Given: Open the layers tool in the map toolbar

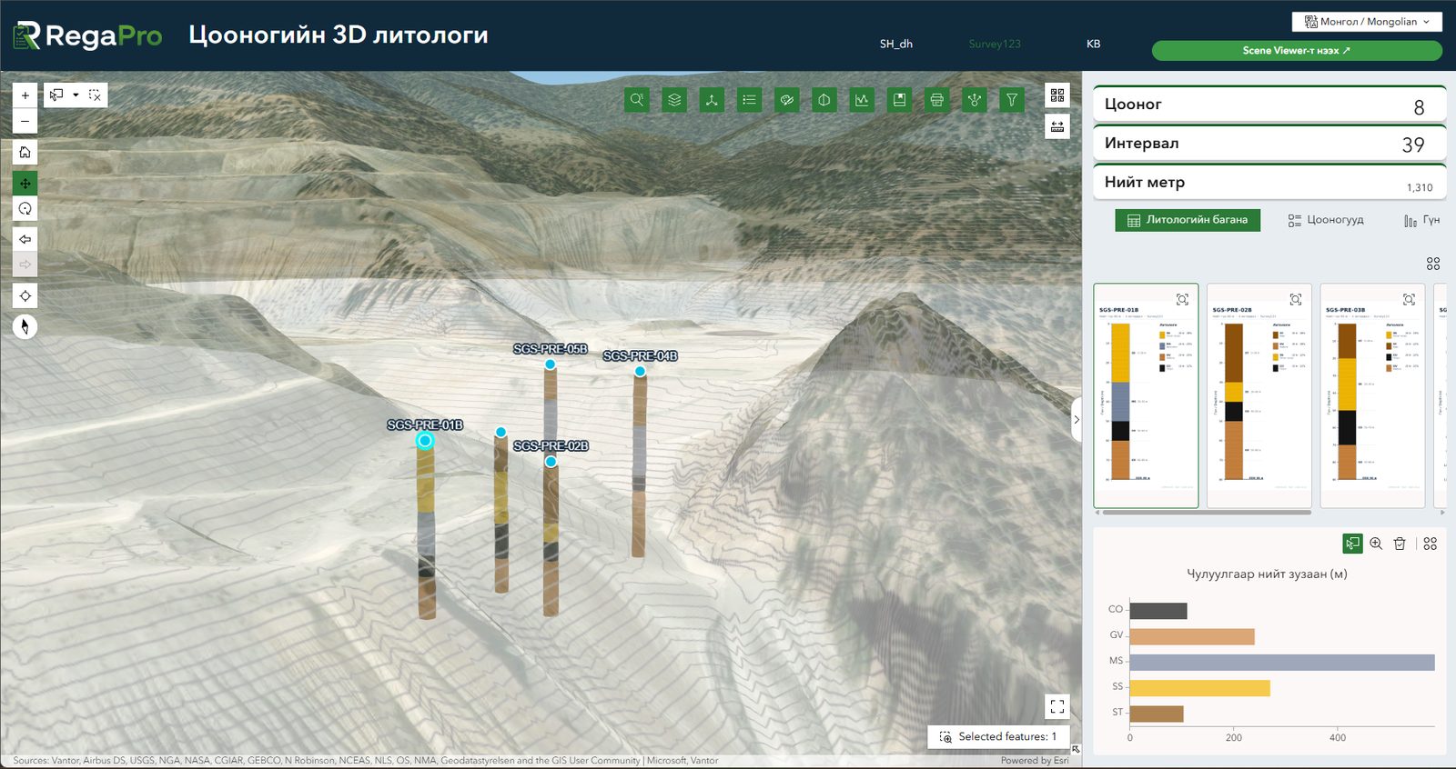Looking at the screenshot, I should click(x=674, y=100).
